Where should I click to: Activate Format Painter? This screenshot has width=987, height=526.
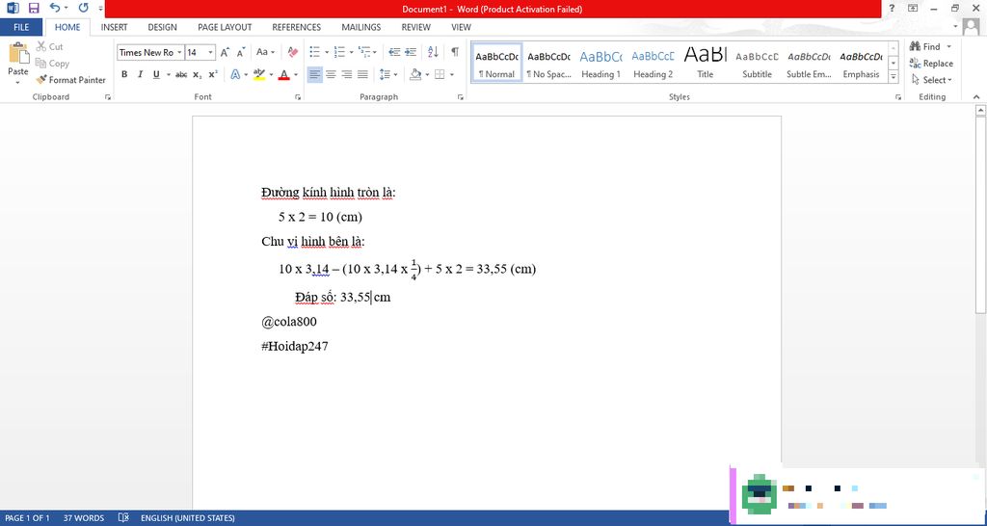click(x=71, y=80)
